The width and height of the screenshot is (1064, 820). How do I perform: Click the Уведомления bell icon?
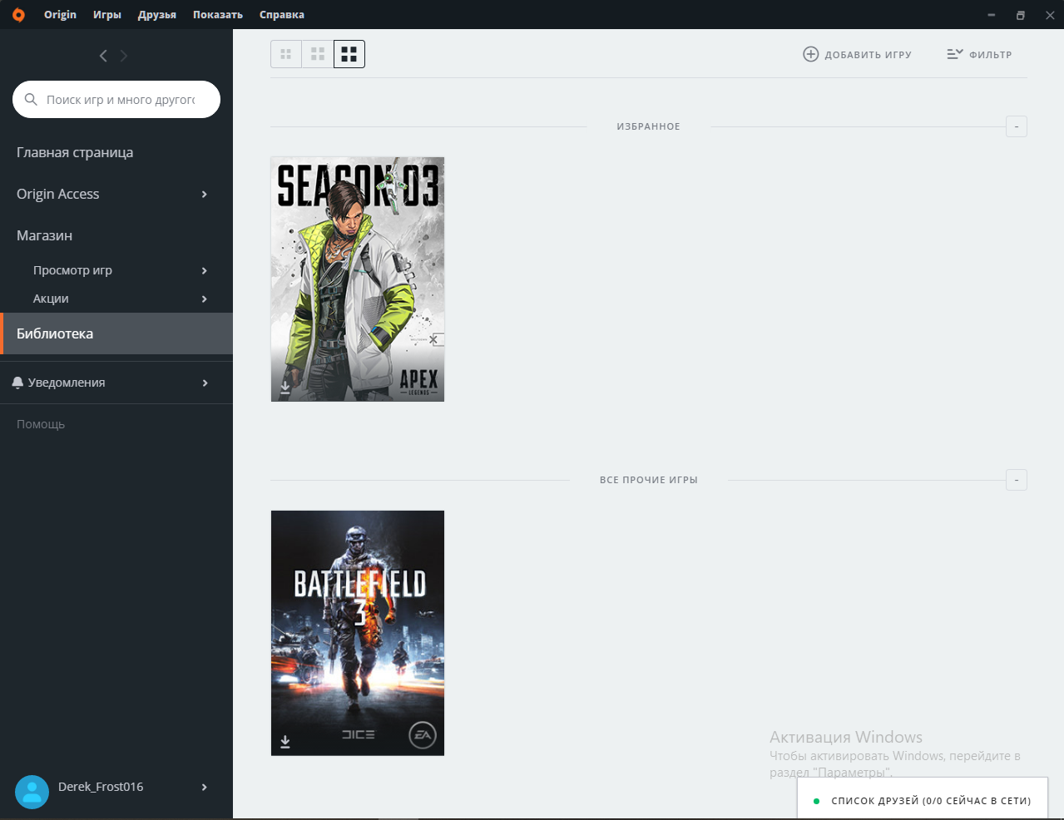point(17,383)
